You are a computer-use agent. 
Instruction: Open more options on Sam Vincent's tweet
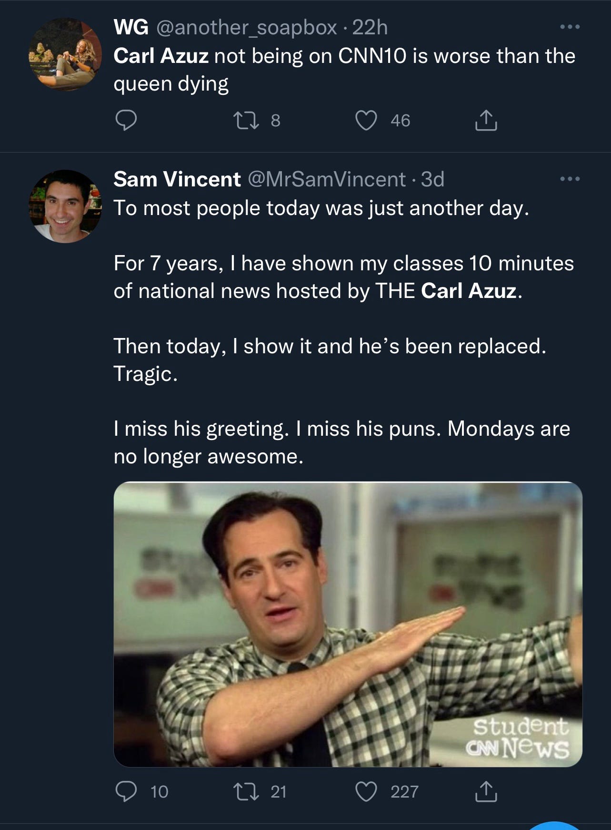point(570,179)
